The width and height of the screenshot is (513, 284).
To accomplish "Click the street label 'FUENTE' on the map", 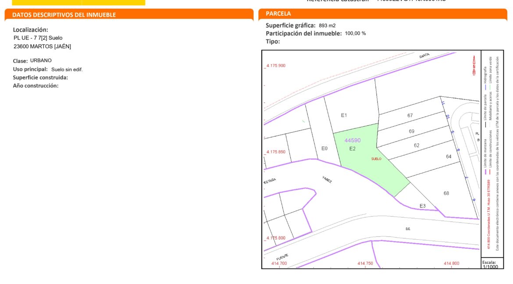I will tap(282, 257).
